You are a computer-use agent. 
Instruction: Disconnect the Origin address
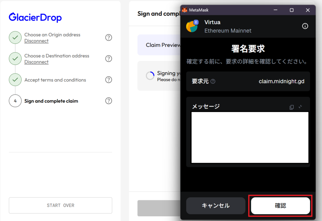pyautogui.click(x=36, y=41)
